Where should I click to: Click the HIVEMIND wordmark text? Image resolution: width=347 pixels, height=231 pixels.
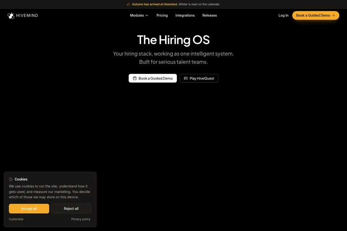27,16
